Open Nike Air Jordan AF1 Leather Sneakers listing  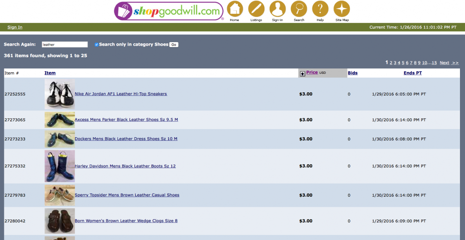[121, 94]
